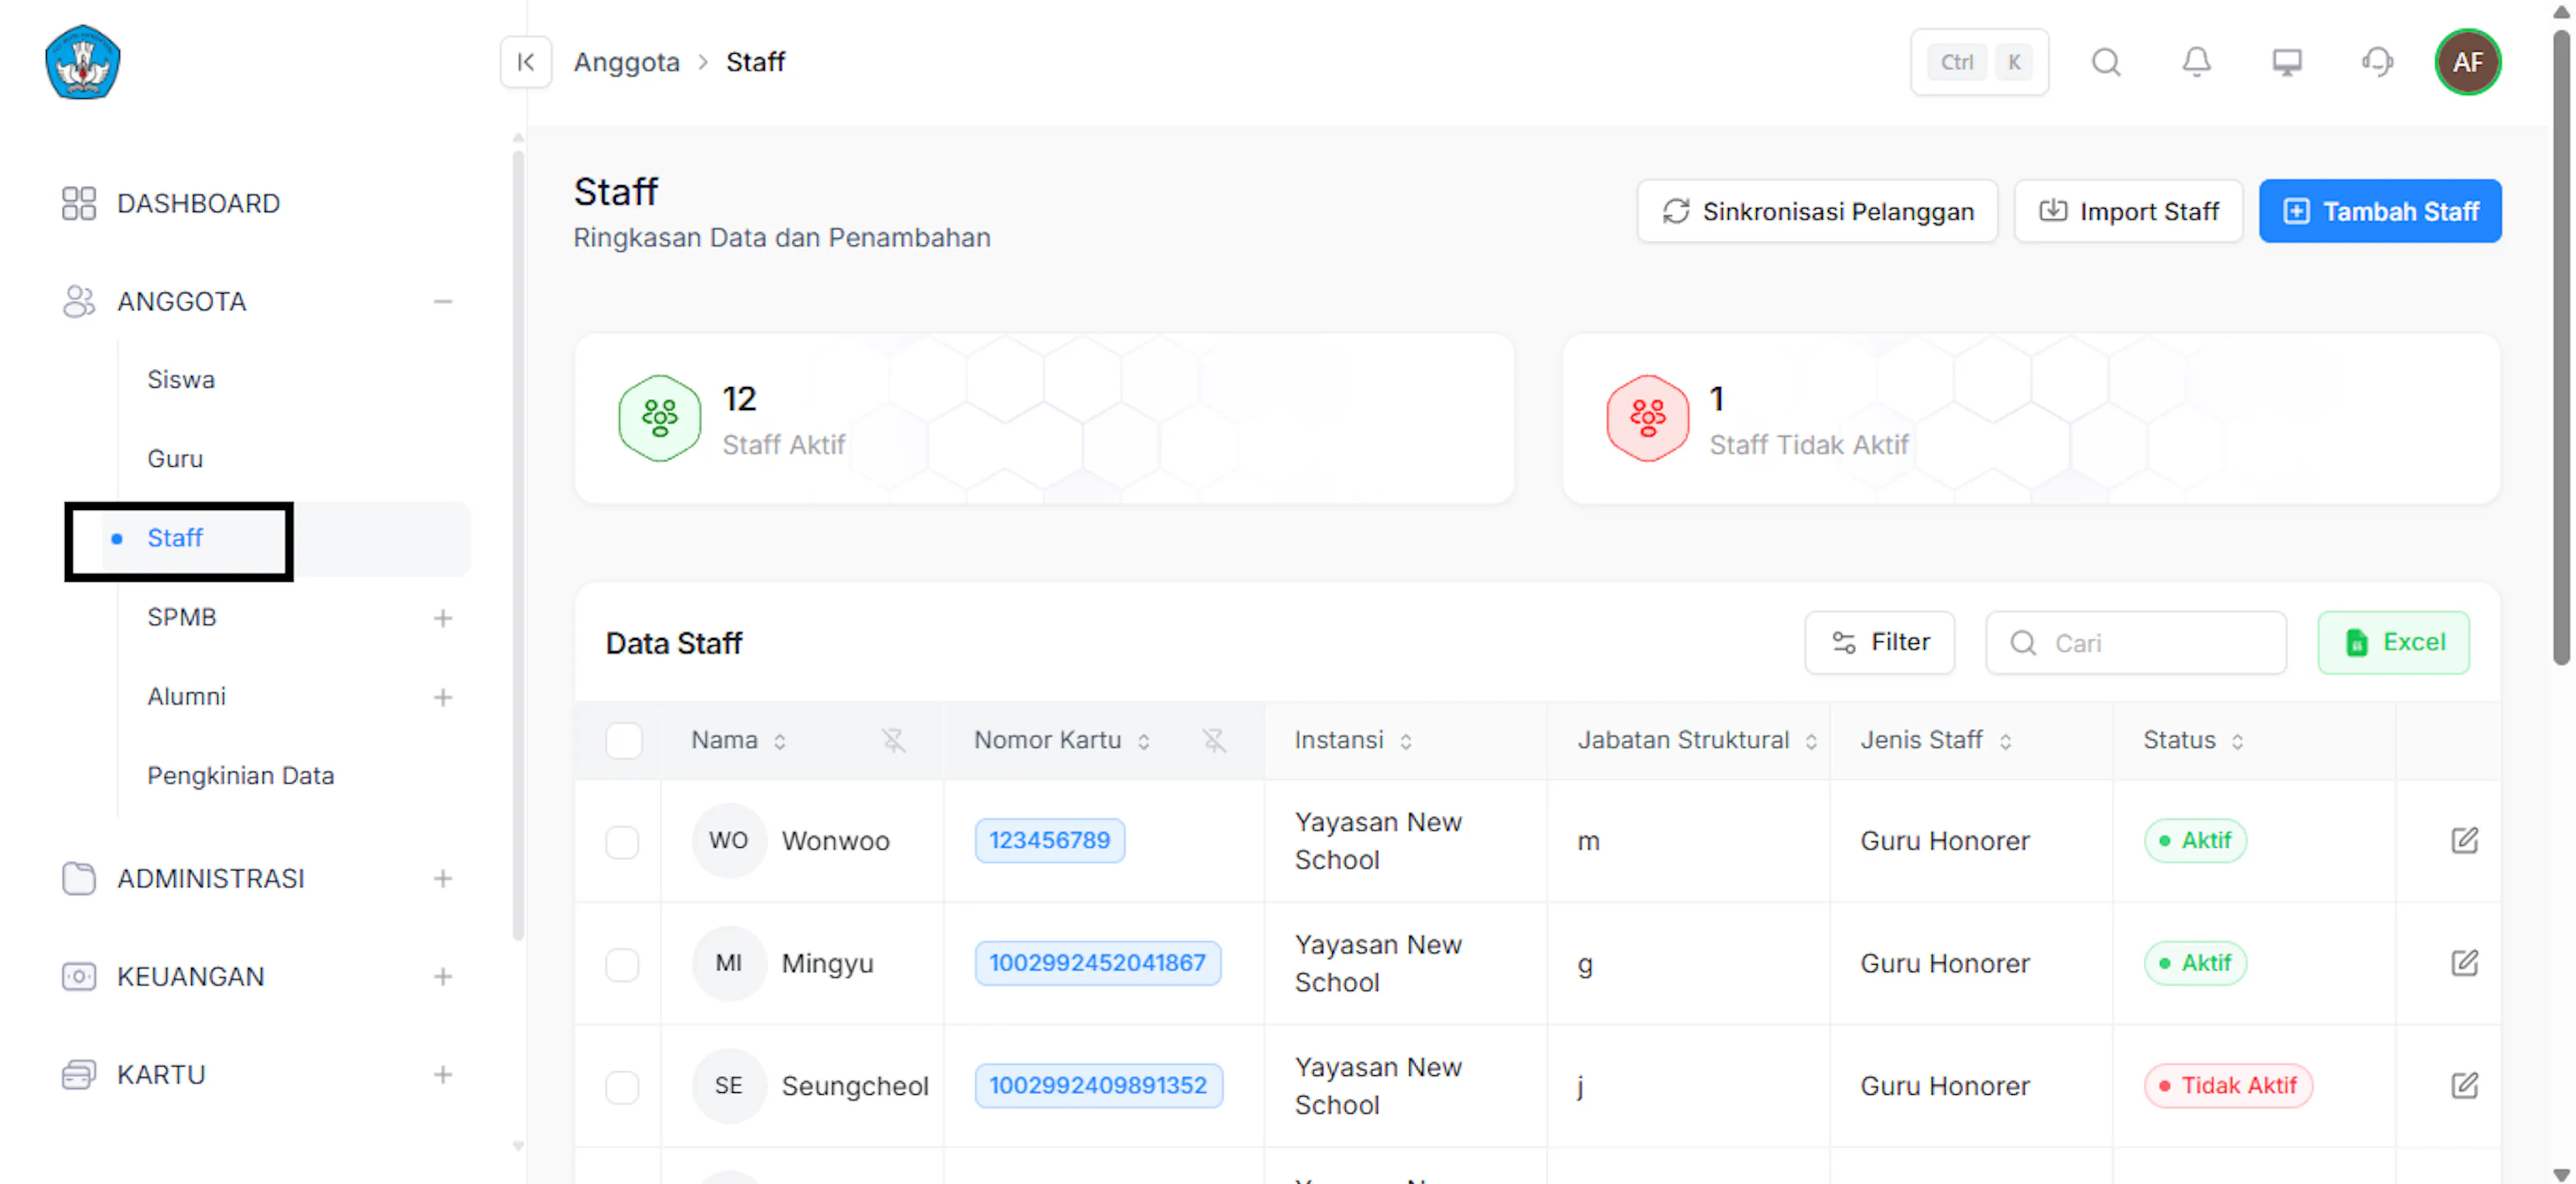Screen dimensions: 2576x1184
Task: Export staff data to Excel
Action: [2393, 642]
